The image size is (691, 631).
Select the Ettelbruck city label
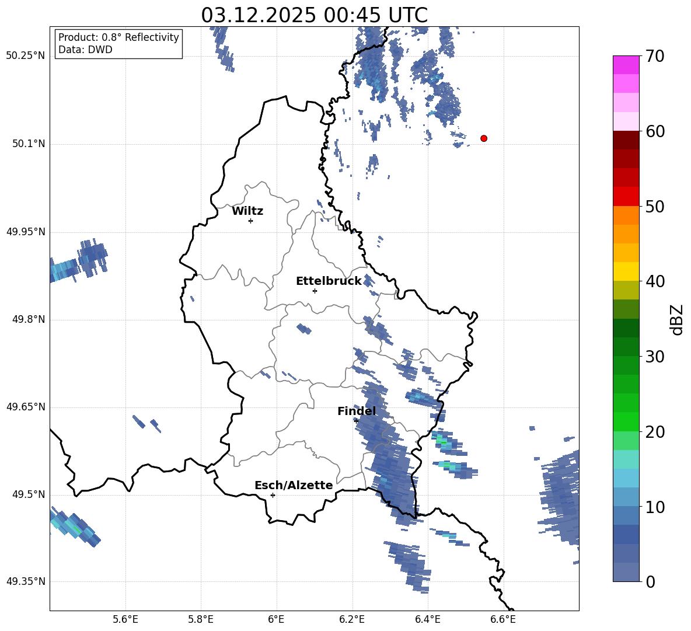(x=329, y=281)
